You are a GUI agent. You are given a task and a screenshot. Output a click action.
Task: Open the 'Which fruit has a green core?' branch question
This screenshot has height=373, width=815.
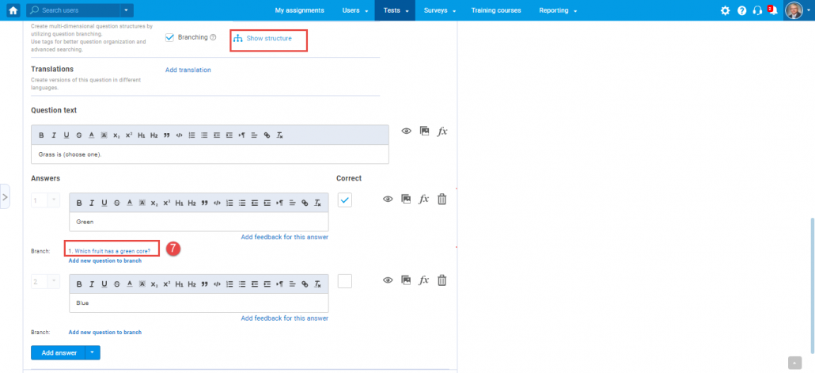click(109, 251)
